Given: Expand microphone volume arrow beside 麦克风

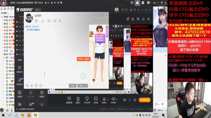Looking at the screenshot, I should pyautogui.click(x=108, y=99).
